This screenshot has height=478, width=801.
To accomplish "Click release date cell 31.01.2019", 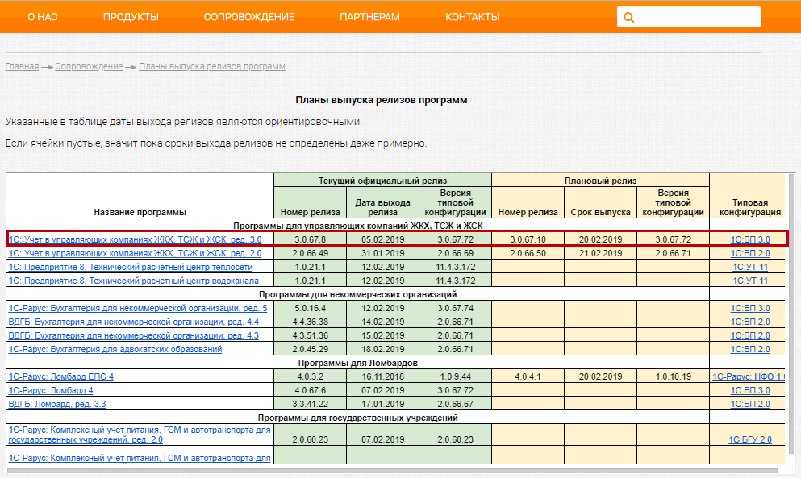I will click(382, 253).
